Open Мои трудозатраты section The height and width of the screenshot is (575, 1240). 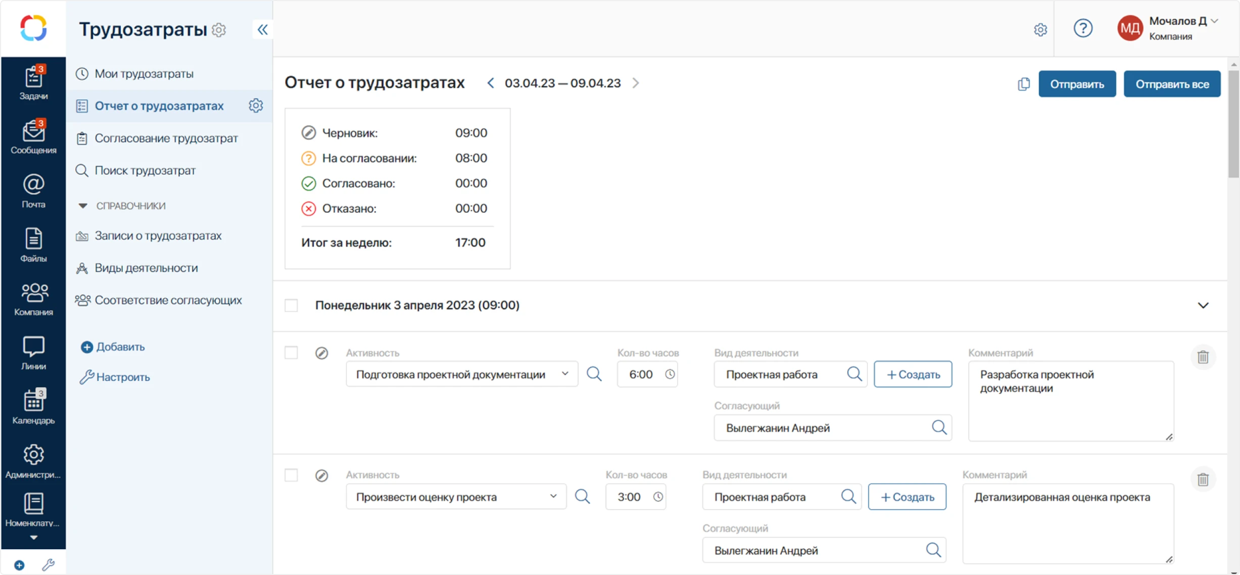pyautogui.click(x=144, y=73)
